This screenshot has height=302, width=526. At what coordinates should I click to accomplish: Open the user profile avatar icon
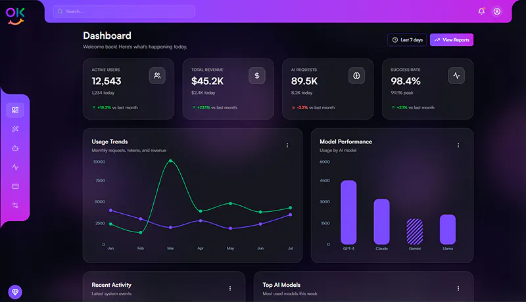tap(497, 11)
